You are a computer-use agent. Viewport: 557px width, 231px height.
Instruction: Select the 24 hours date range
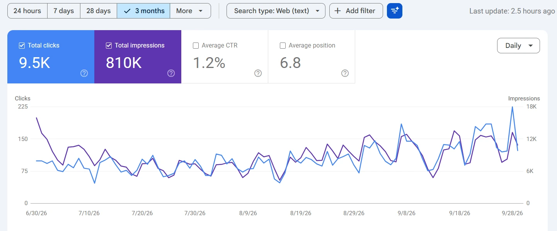click(x=27, y=11)
